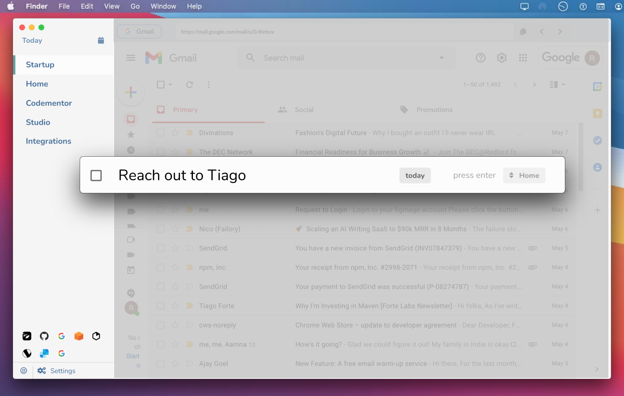
Task: Click the Google icon beside the SendGrid icon
Action: (x=62, y=353)
